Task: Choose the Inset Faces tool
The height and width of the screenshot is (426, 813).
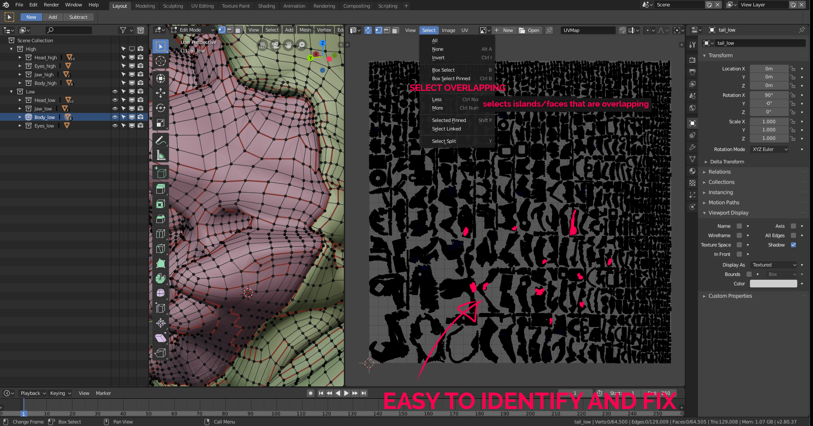Action: pos(161,204)
